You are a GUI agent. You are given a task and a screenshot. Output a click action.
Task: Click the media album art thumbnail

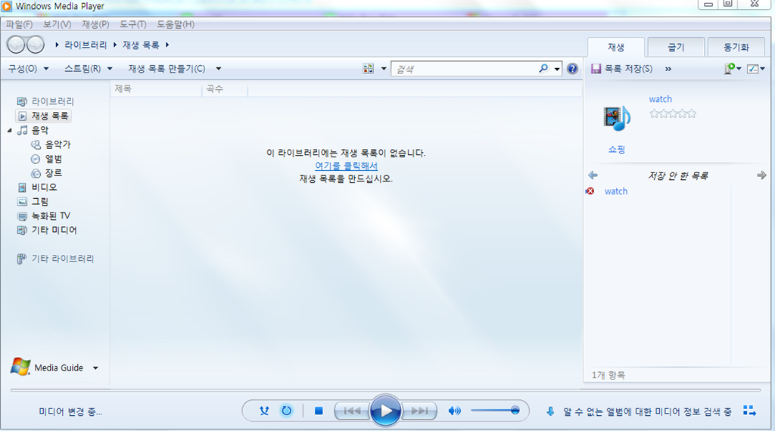click(x=617, y=119)
